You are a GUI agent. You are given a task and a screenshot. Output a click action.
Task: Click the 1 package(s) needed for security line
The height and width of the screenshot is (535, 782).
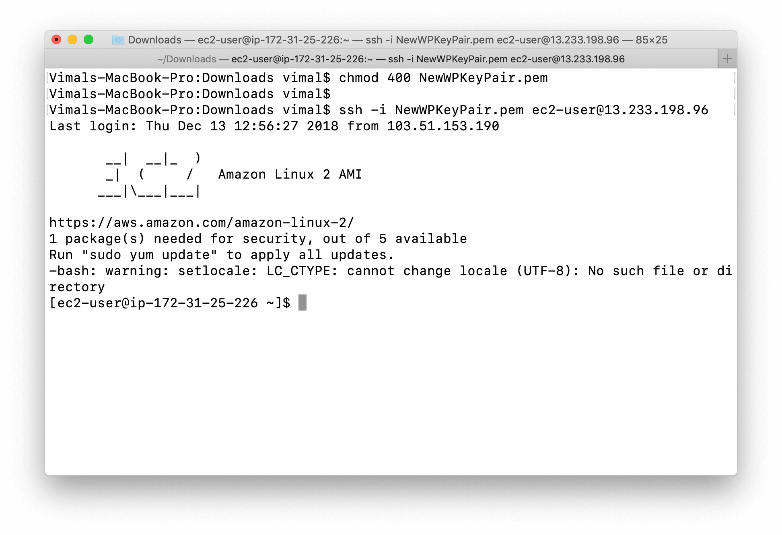[x=258, y=239]
